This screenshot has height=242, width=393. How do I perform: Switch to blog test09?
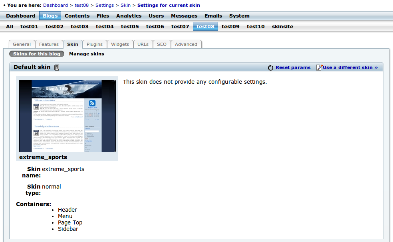pyautogui.click(x=230, y=27)
